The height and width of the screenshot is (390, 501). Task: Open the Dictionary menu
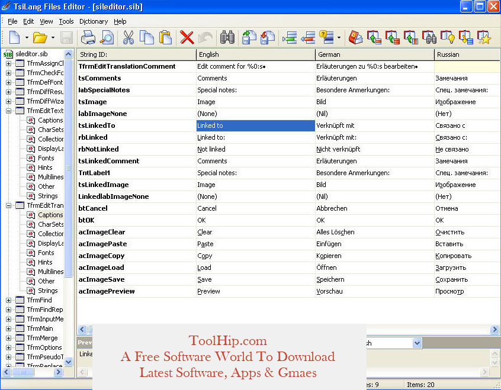[94, 21]
